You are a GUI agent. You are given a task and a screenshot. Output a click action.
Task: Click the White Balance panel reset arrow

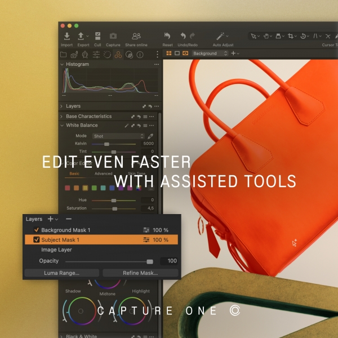pyautogui.click(x=139, y=126)
